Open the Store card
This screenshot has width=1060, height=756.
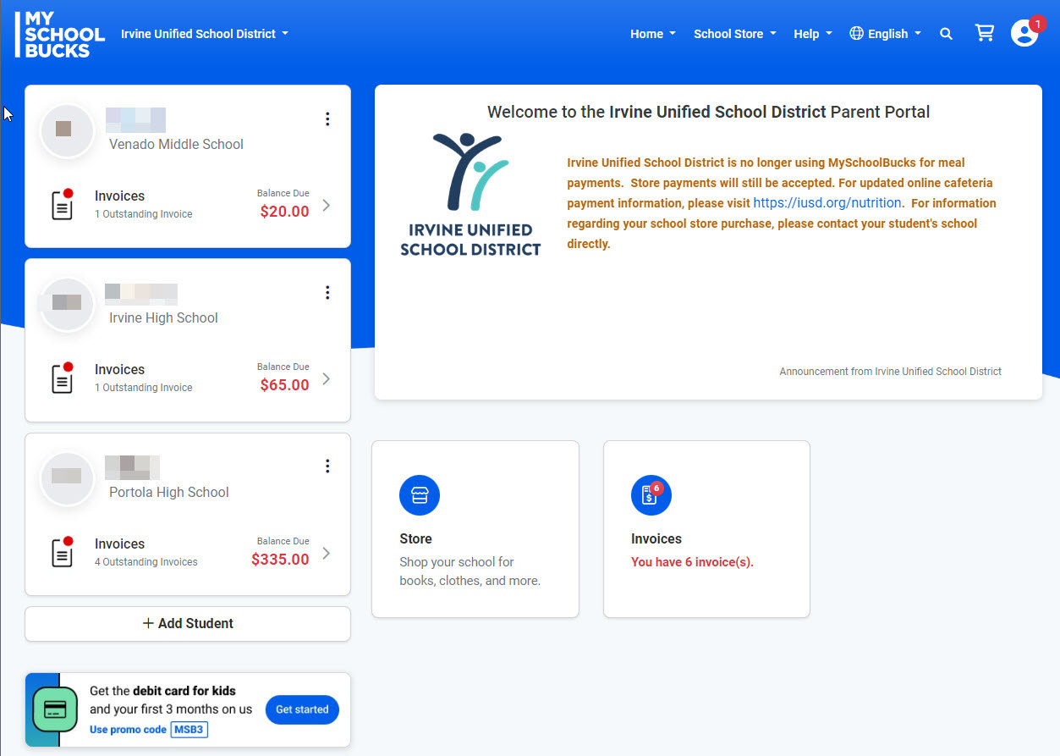tap(475, 529)
